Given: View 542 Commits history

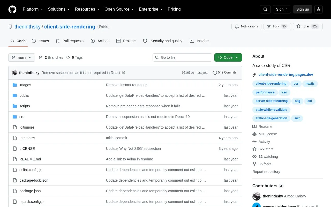Looking at the screenshot, I should point(224,72).
